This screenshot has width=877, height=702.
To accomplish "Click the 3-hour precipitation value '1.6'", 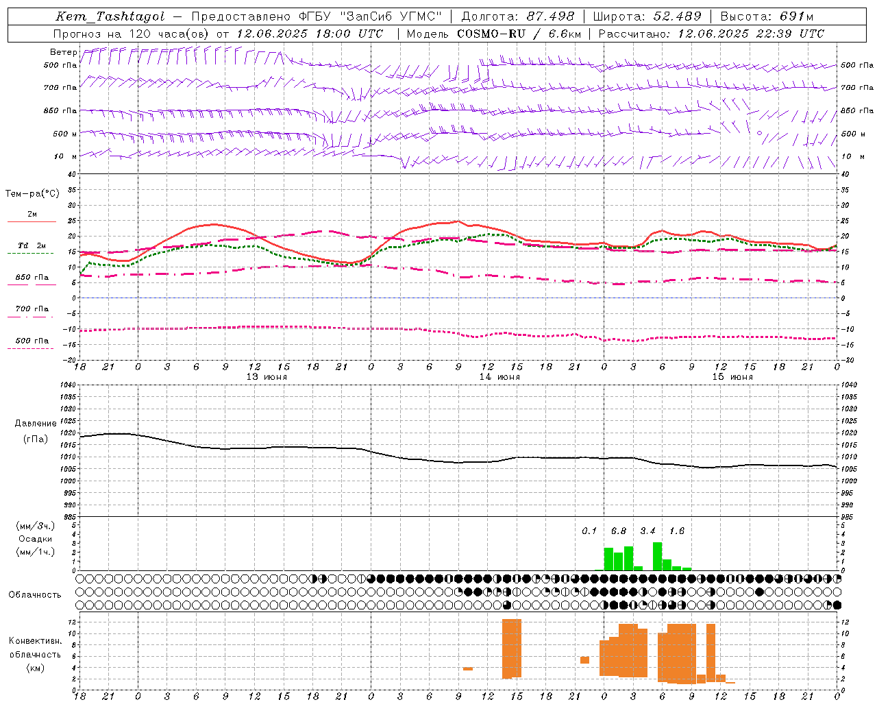I will pos(677,531).
